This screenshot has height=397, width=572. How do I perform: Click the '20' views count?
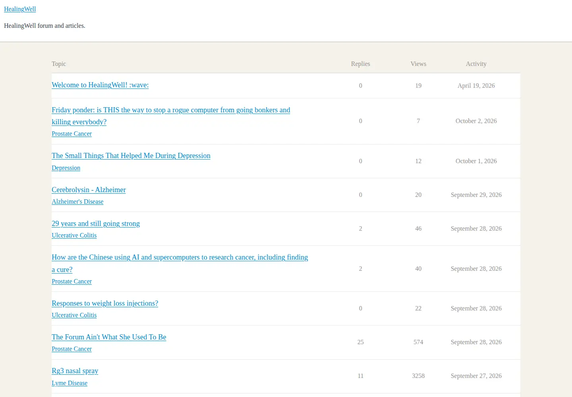coord(418,195)
